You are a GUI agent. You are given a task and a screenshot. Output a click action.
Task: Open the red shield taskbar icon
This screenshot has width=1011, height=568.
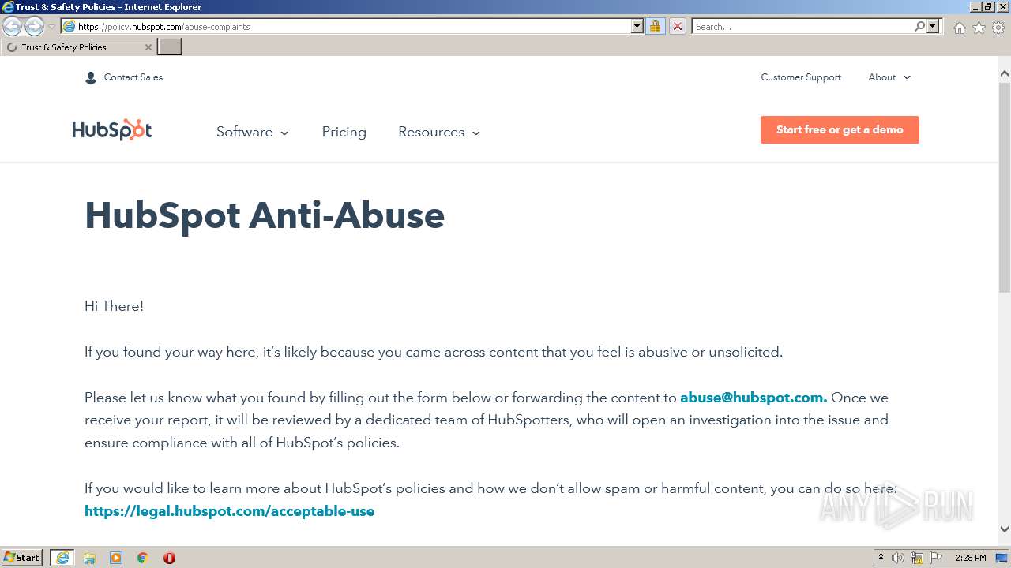click(x=169, y=558)
